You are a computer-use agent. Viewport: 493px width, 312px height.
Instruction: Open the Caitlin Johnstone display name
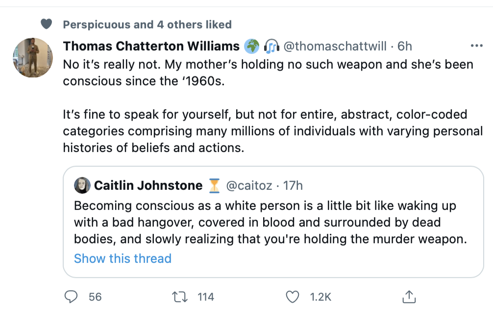[x=148, y=185]
